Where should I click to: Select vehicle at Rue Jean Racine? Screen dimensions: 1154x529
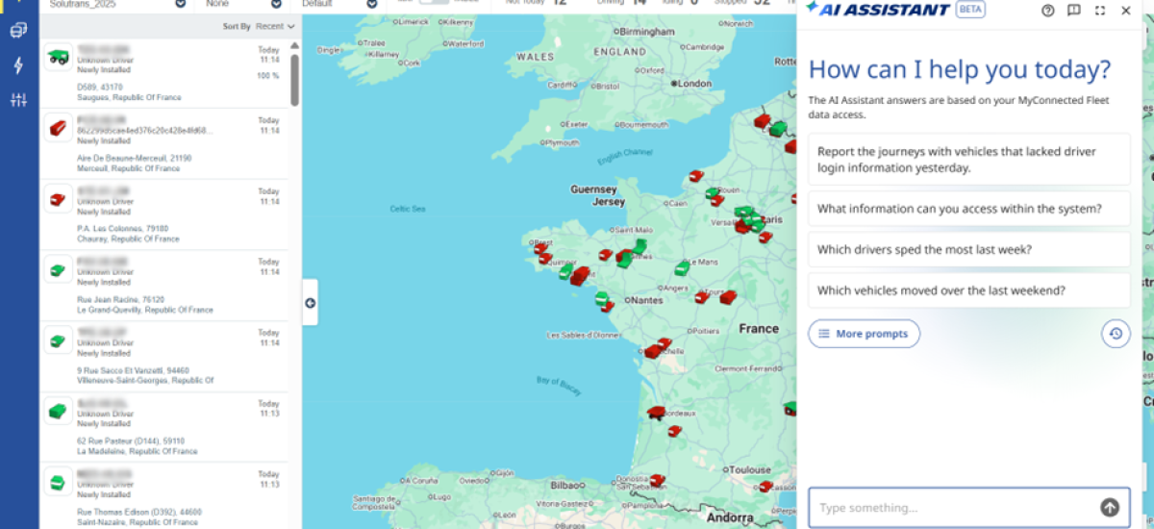pos(164,286)
